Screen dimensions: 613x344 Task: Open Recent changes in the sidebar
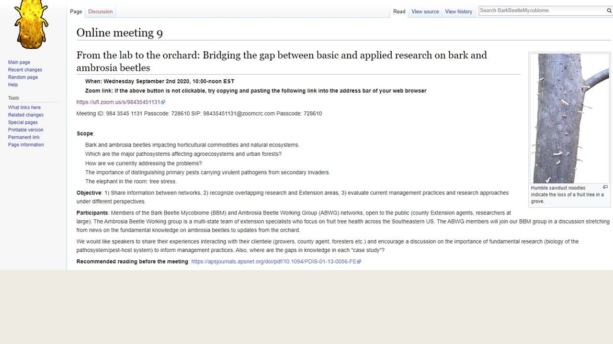click(25, 70)
